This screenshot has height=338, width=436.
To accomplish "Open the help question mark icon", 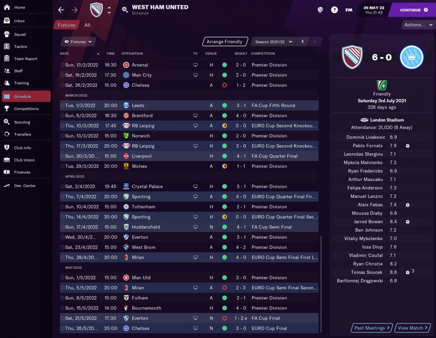I will (334, 10).
